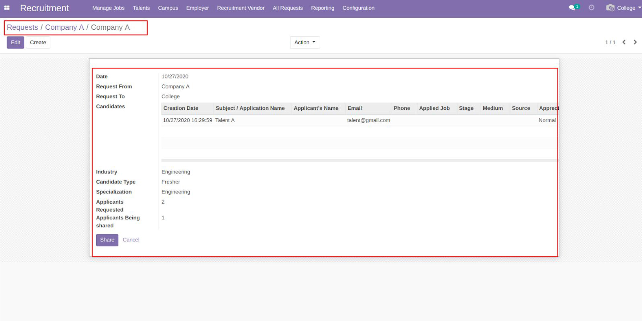Click the Edit button
Image resolution: width=642 pixels, height=321 pixels.
(x=15, y=42)
